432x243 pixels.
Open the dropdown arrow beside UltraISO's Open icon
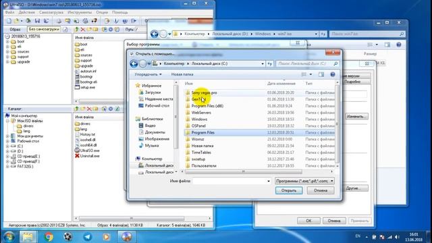point(22,21)
